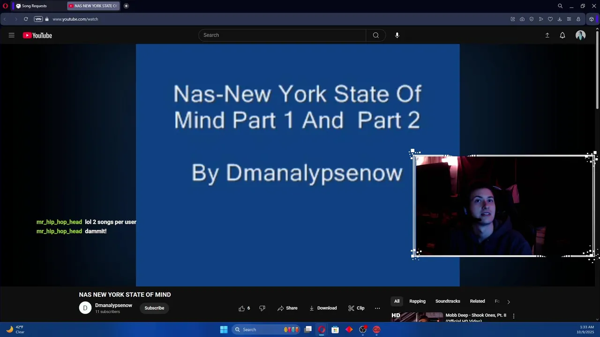
Task: Bookmark the page with the heart icon
Action: 550,19
